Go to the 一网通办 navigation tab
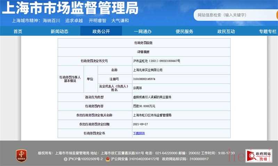 click(x=143, y=31)
